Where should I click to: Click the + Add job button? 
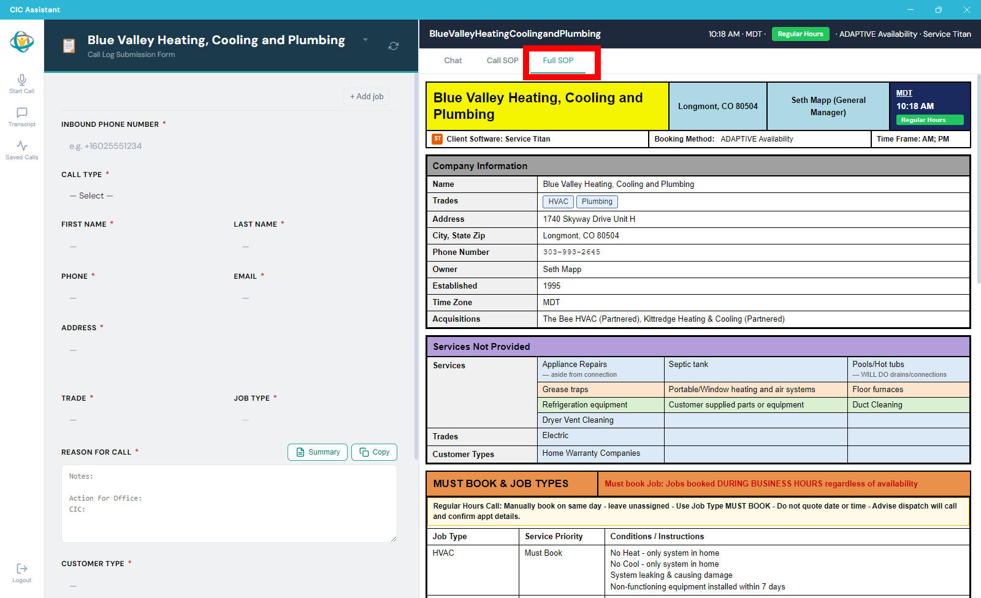(367, 97)
